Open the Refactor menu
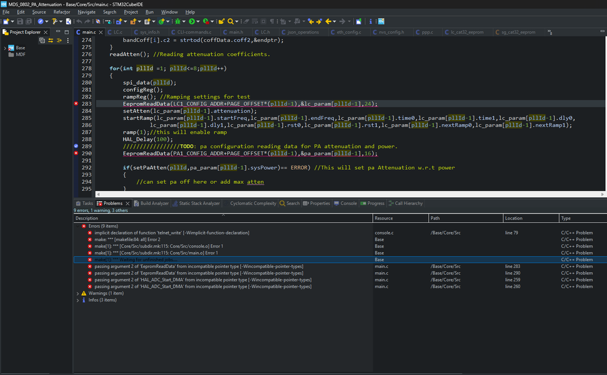 click(61, 12)
